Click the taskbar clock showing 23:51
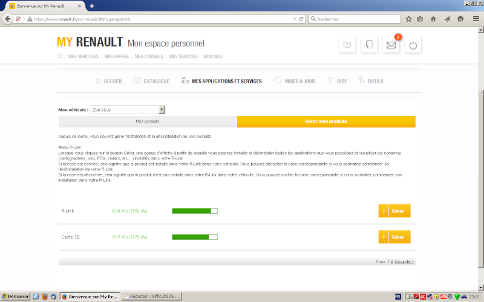The width and height of the screenshot is (484, 302). 474,297
